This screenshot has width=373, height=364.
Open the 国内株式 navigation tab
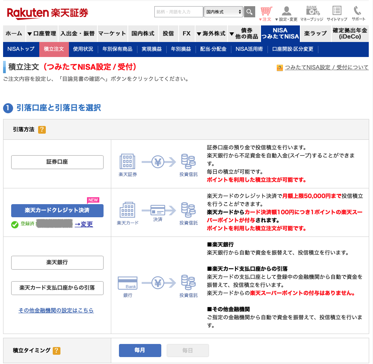[x=143, y=34]
